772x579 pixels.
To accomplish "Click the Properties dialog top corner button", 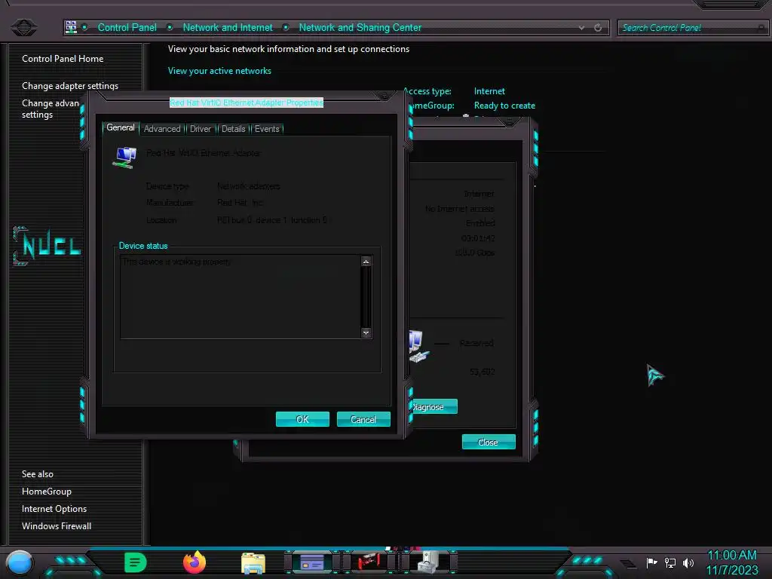I will [x=384, y=96].
